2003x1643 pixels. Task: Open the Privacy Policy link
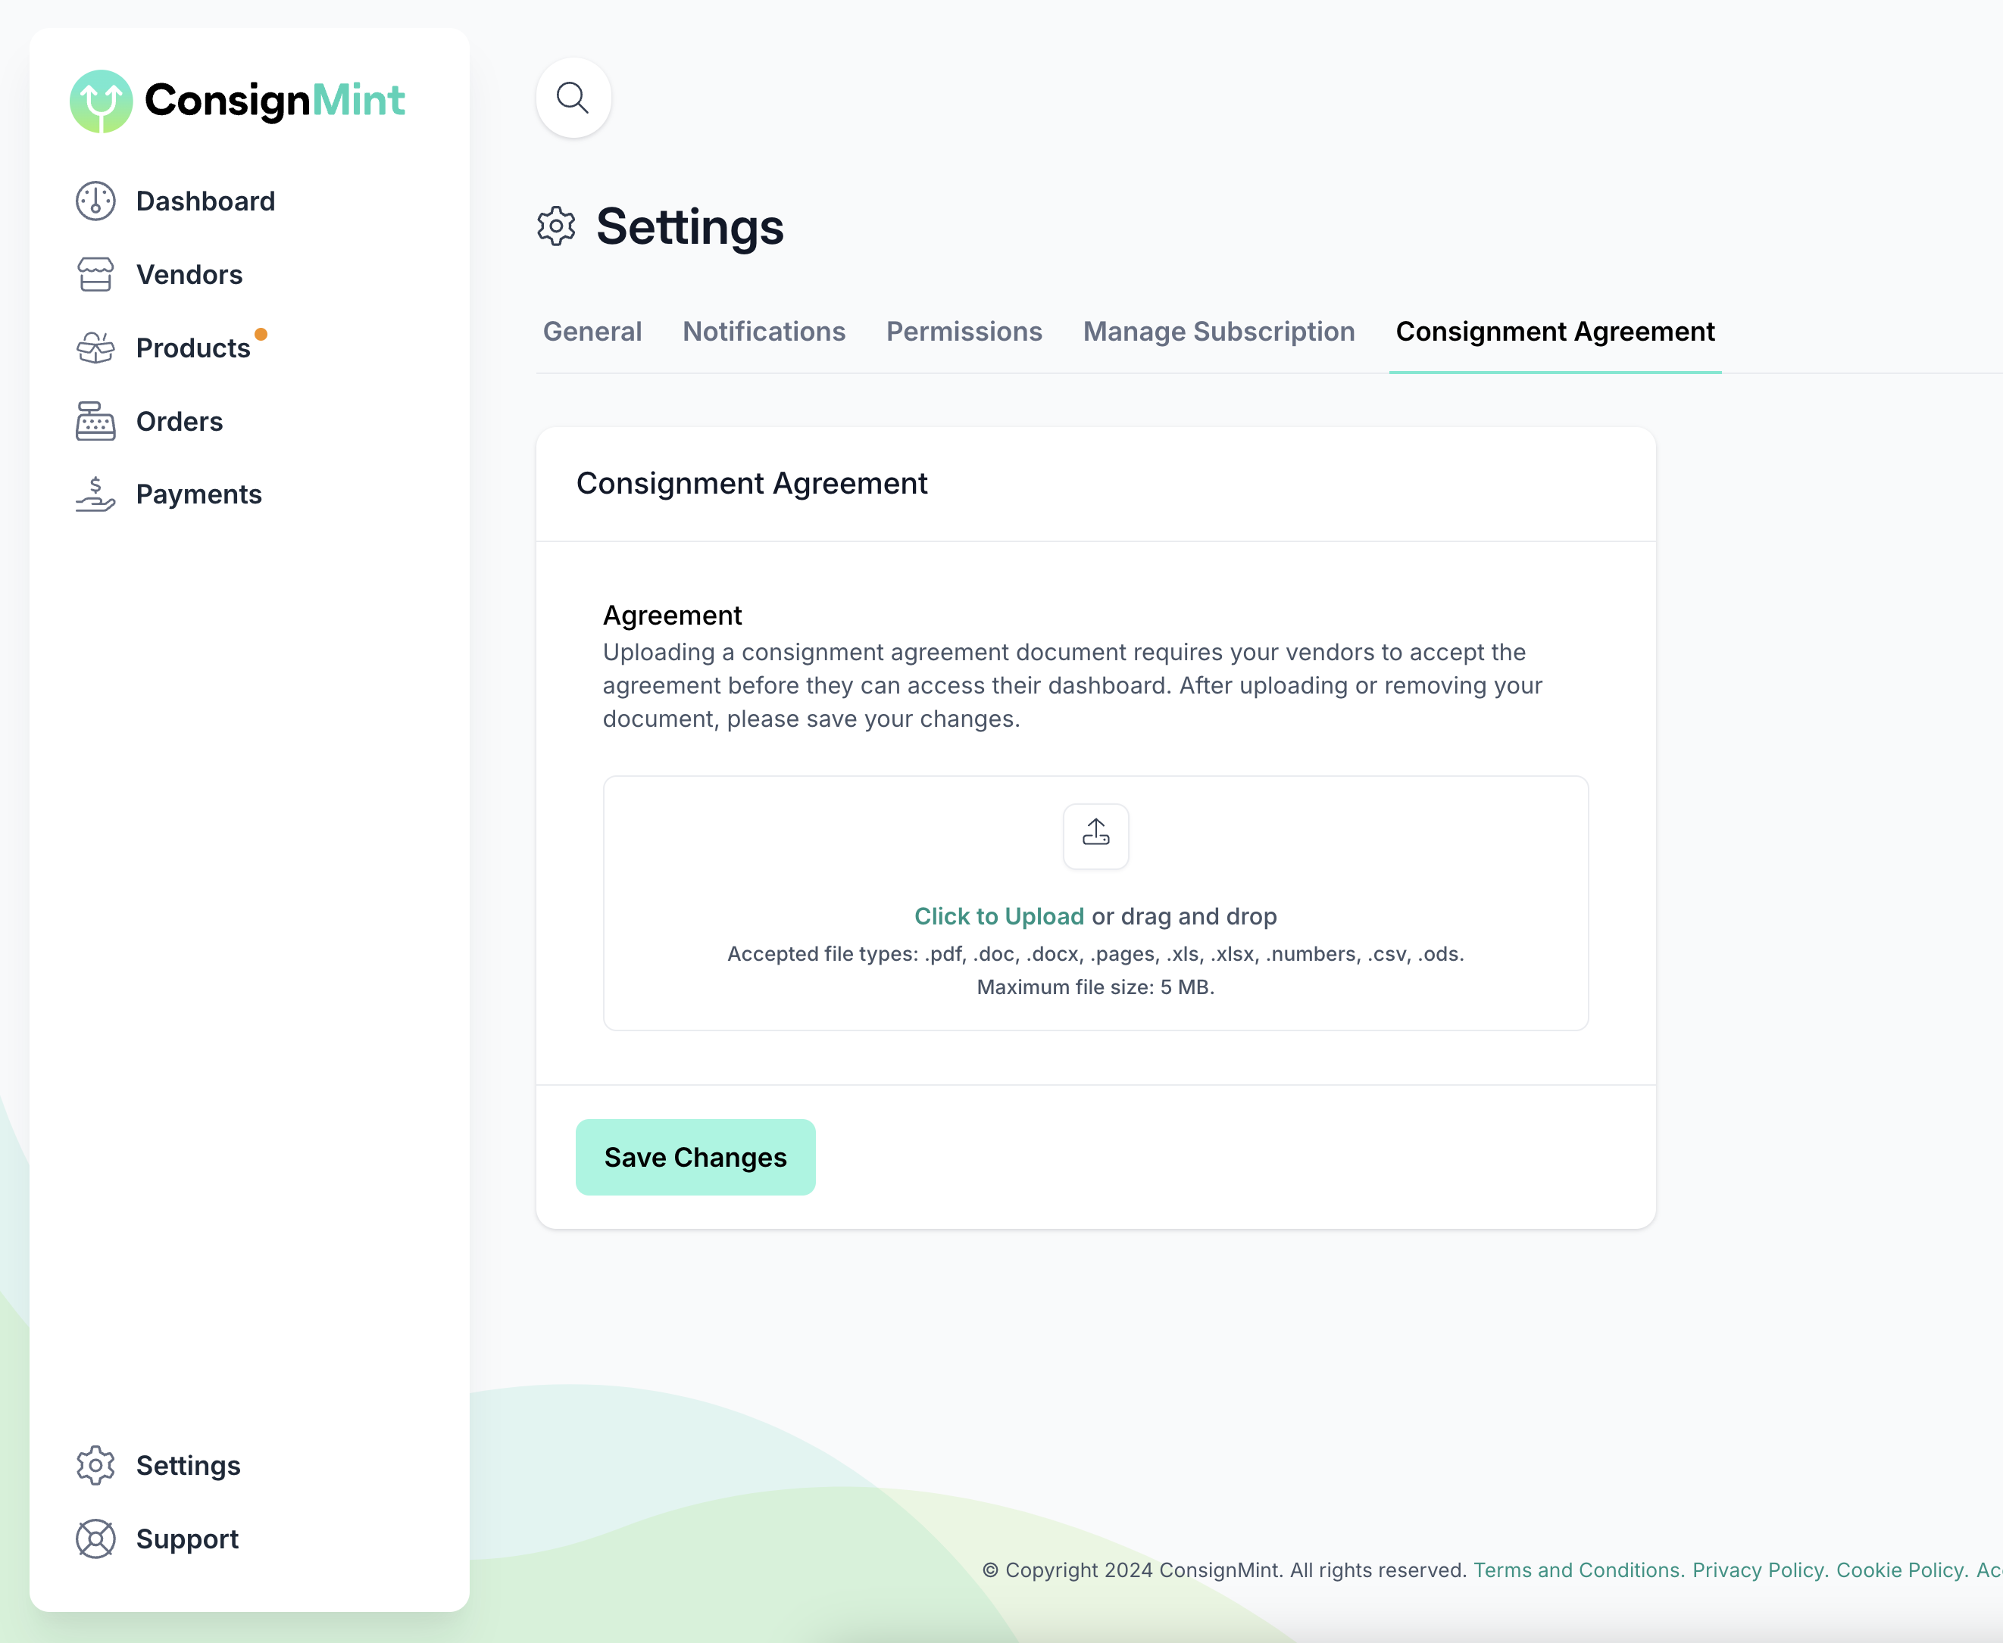tap(1760, 1570)
